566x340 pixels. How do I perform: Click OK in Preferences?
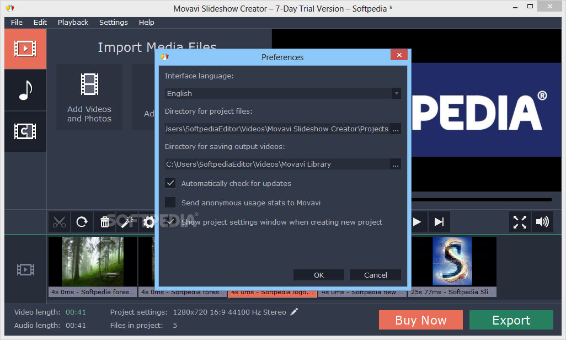319,275
